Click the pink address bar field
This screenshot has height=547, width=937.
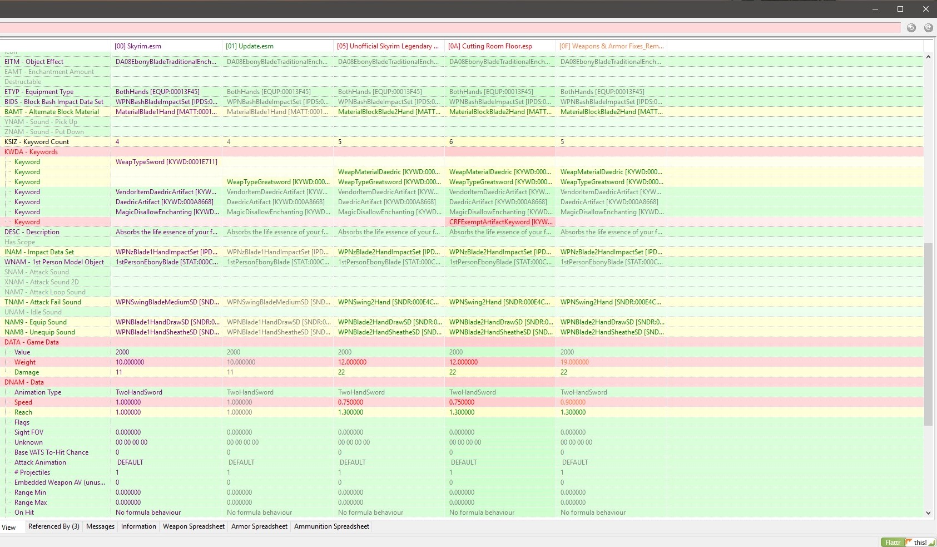pyautogui.click(x=450, y=28)
